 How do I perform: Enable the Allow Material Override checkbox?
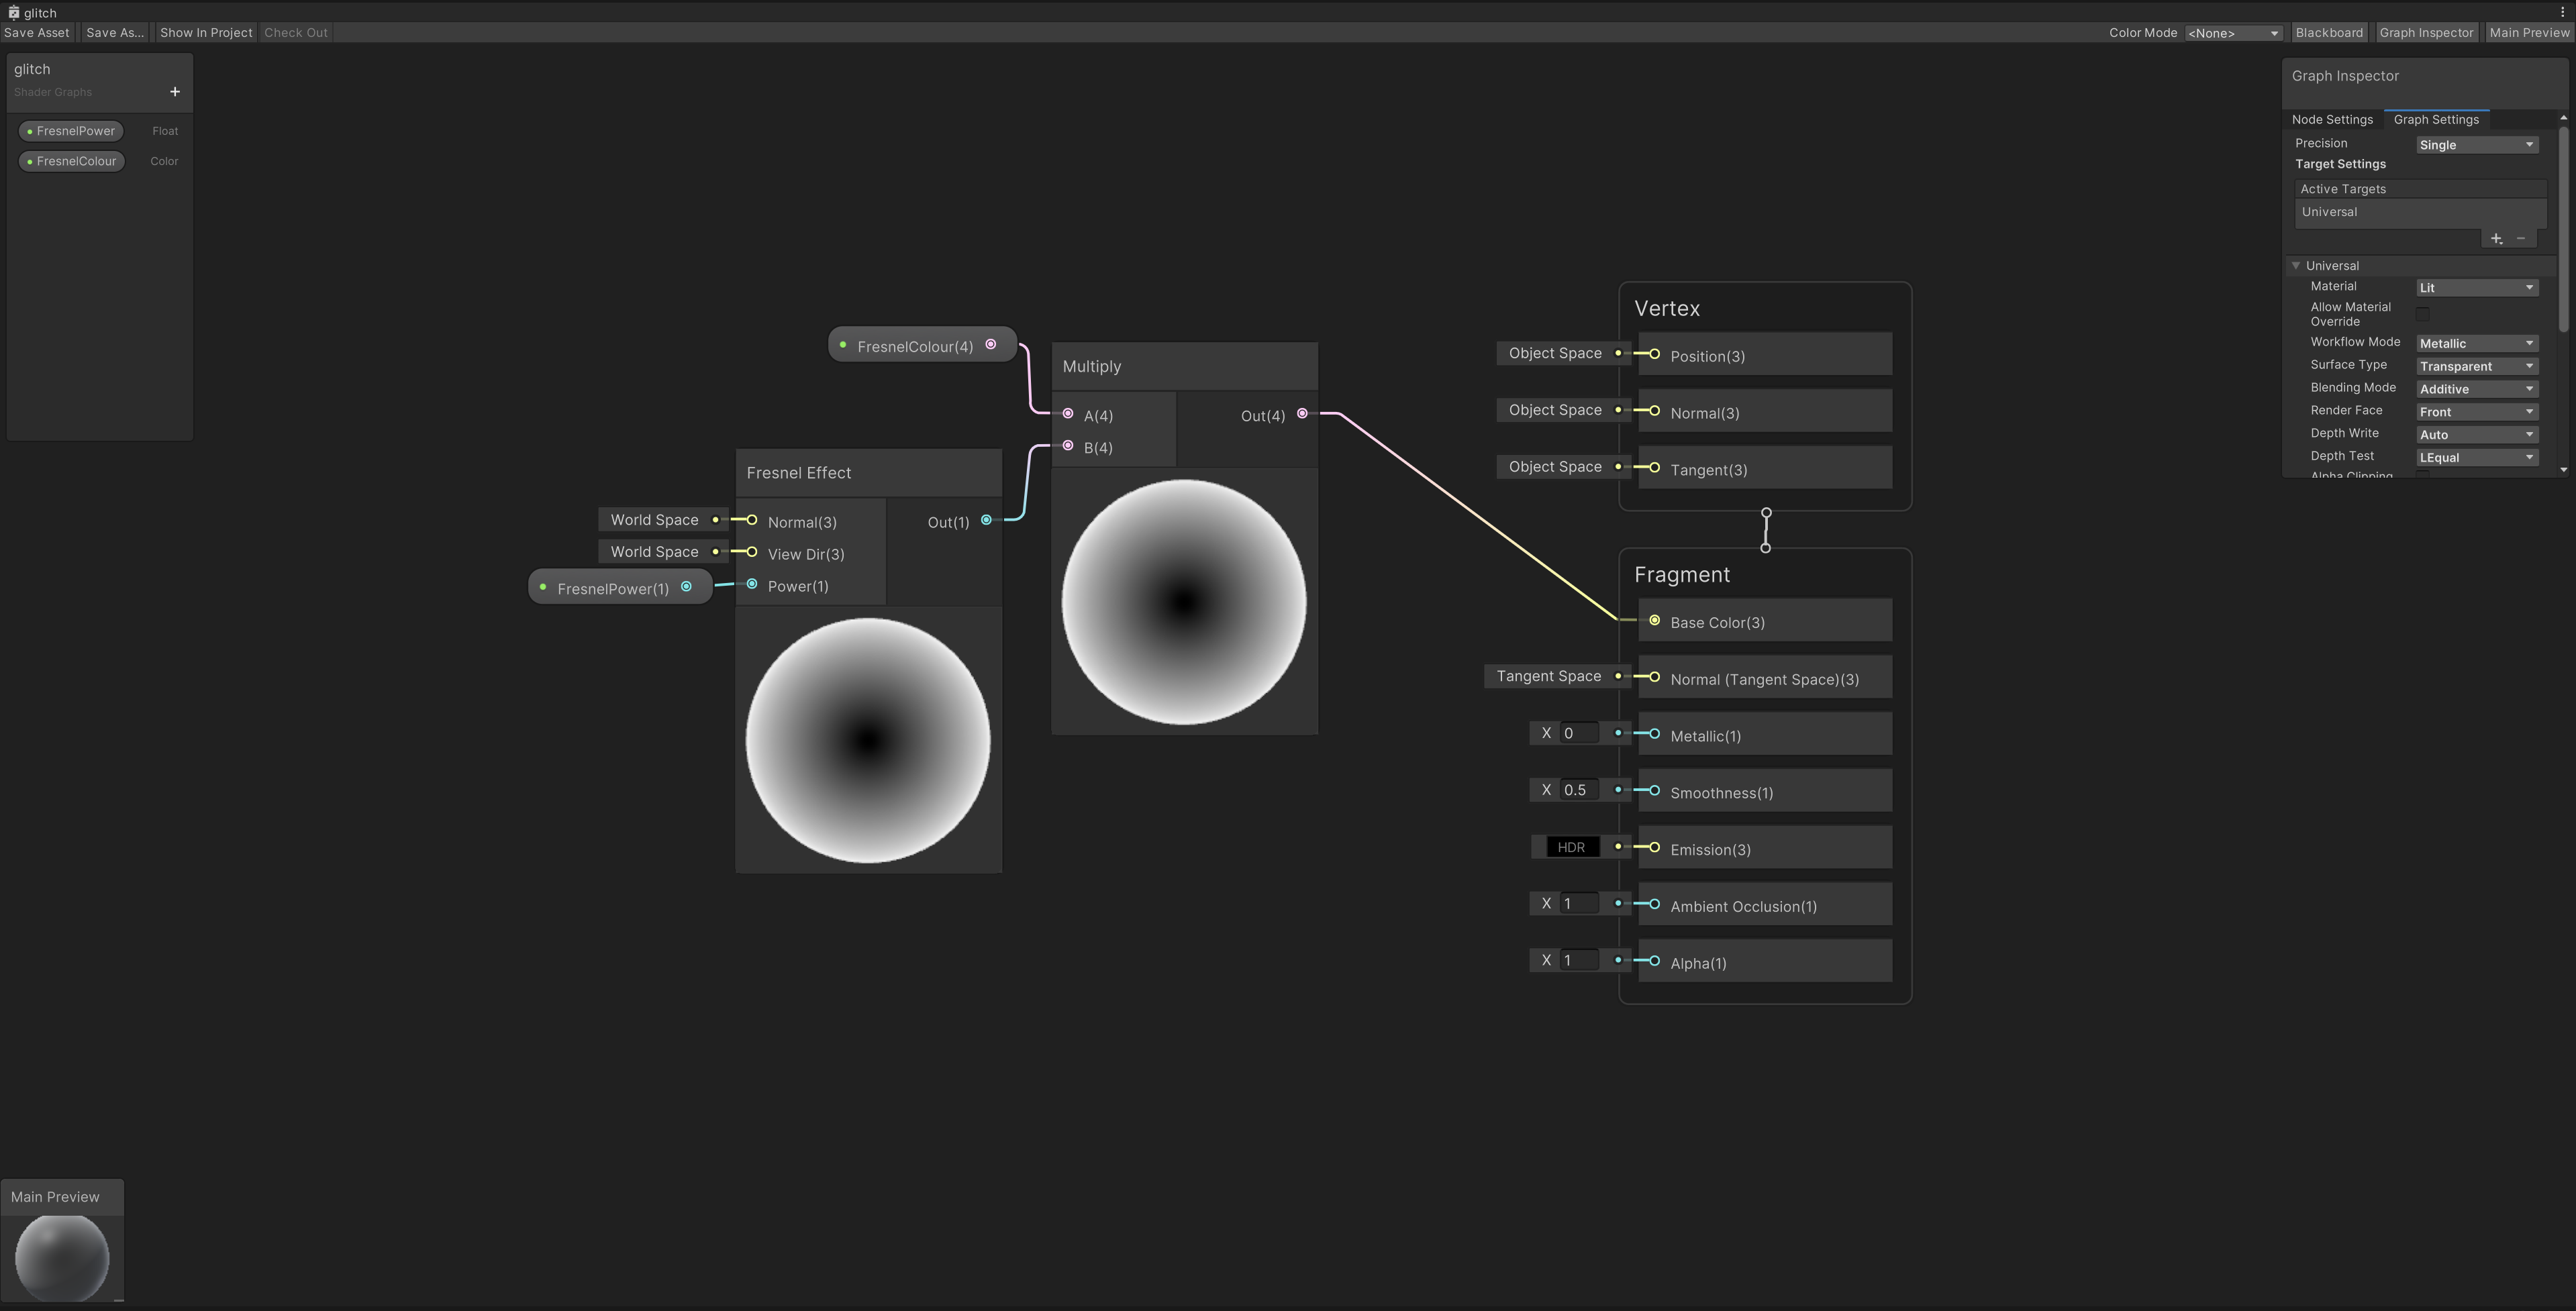tap(2423, 314)
